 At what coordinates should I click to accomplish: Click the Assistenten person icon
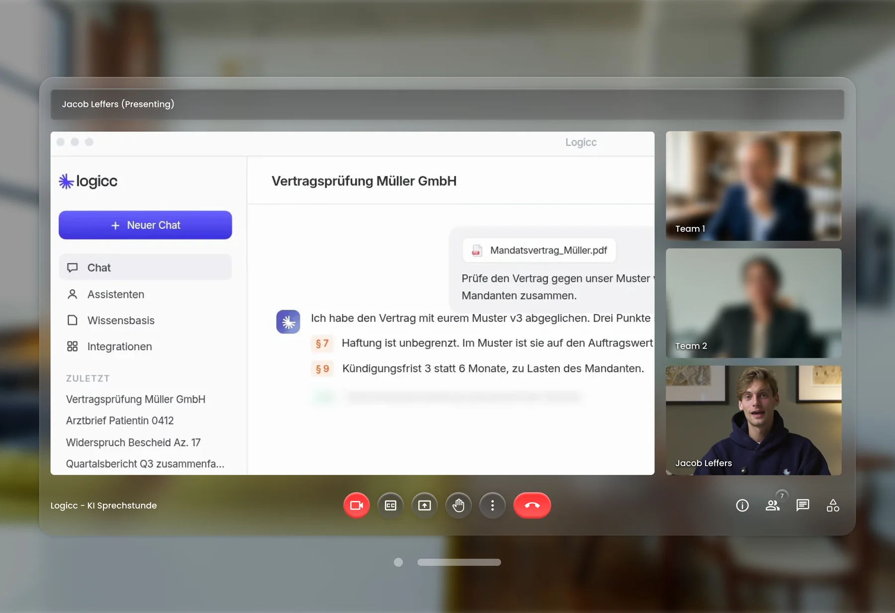tap(73, 294)
